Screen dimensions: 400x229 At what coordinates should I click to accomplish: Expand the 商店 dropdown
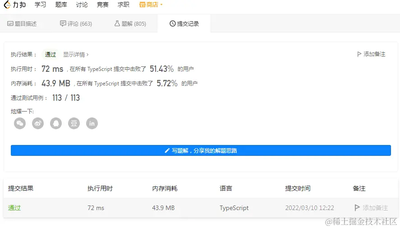coord(151,5)
